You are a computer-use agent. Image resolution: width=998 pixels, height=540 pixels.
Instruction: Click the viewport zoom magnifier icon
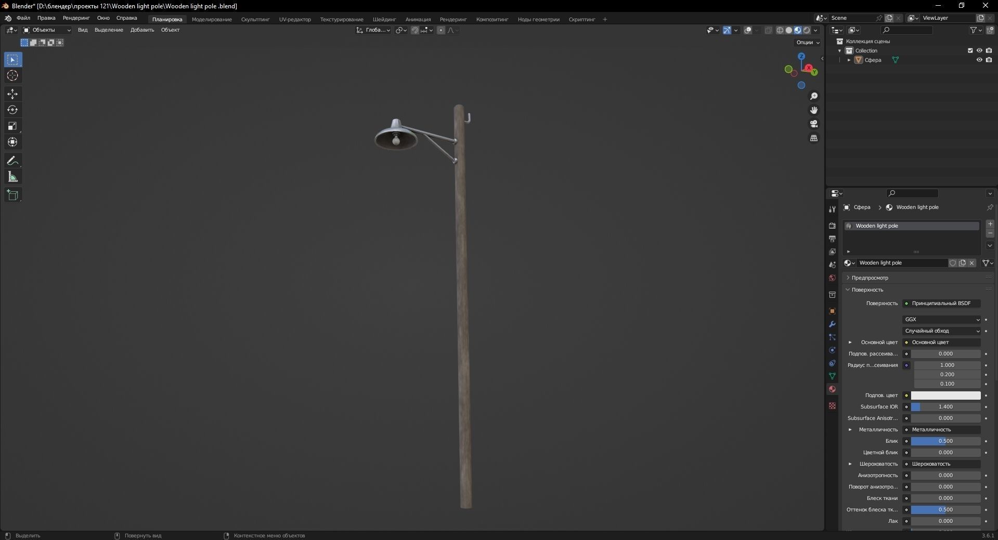pos(814,96)
